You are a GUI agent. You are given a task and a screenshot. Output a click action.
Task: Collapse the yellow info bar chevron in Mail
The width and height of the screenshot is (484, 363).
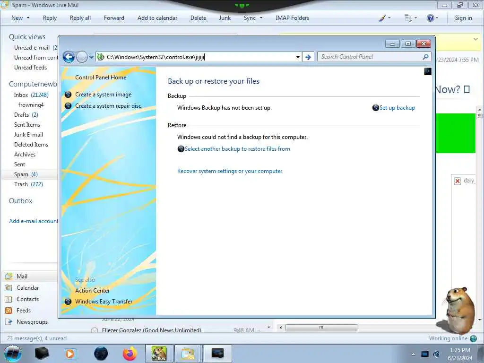(475, 39)
